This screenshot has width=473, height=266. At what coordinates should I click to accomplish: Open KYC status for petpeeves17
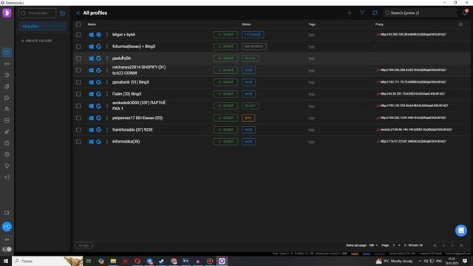pyautogui.click(x=248, y=118)
